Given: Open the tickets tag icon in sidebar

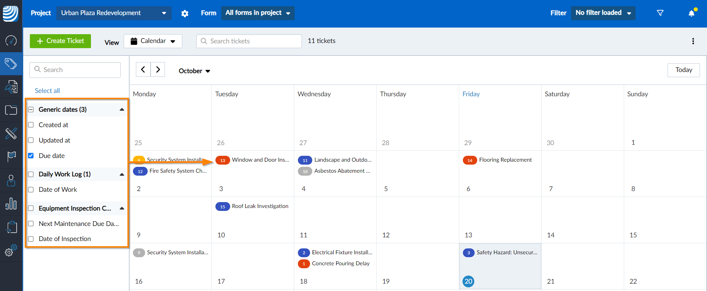Looking at the screenshot, I should click(11, 64).
